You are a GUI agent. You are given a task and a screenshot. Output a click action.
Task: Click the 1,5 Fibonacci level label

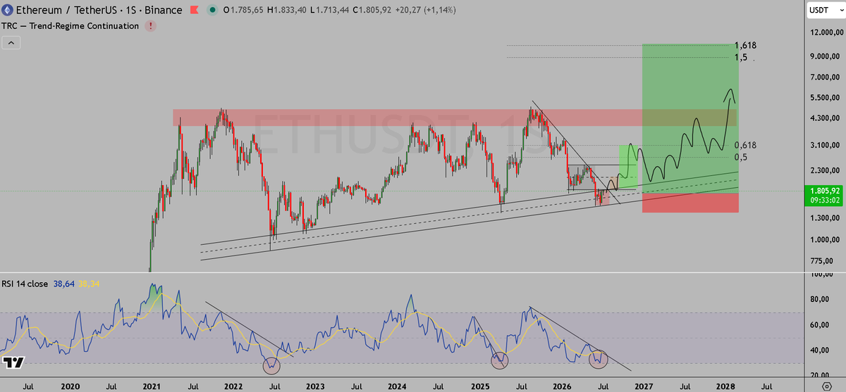(741, 57)
